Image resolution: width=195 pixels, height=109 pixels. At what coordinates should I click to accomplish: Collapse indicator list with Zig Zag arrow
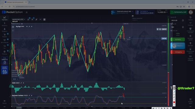(13, 27)
